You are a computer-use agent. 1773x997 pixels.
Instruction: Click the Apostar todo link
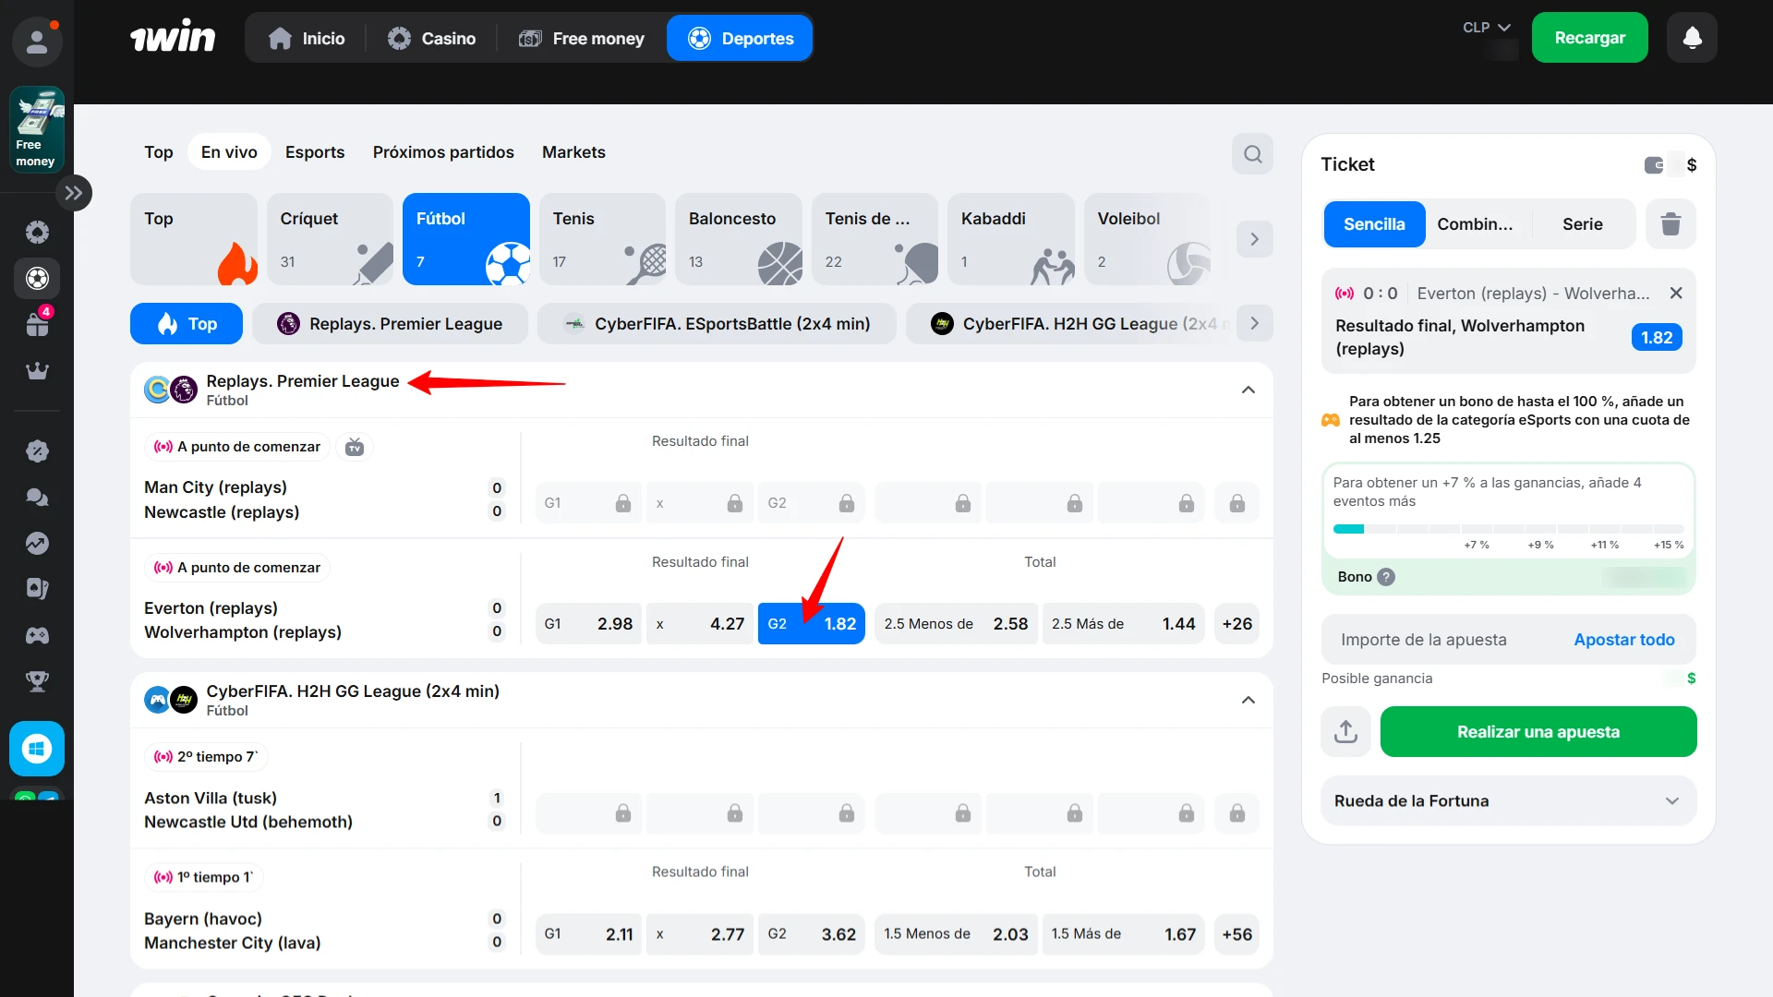1623,640
